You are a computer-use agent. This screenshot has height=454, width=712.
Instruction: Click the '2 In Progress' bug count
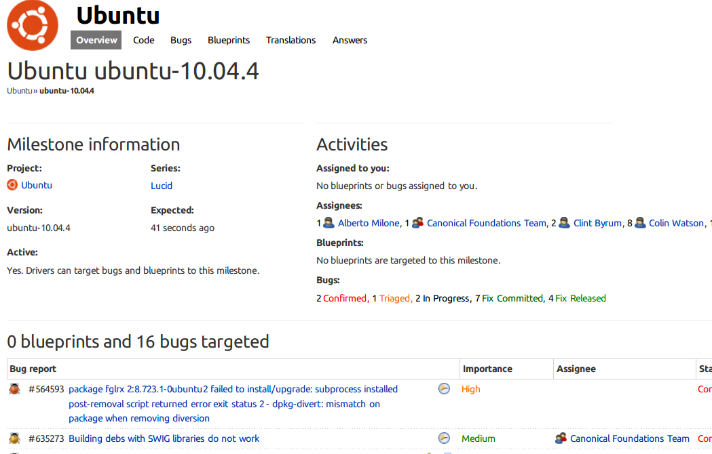pos(443,298)
